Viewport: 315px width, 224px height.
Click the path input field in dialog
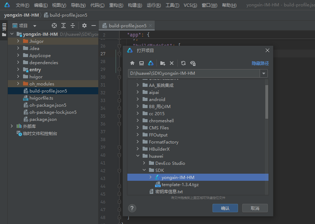pyautogui.click(x=194, y=73)
